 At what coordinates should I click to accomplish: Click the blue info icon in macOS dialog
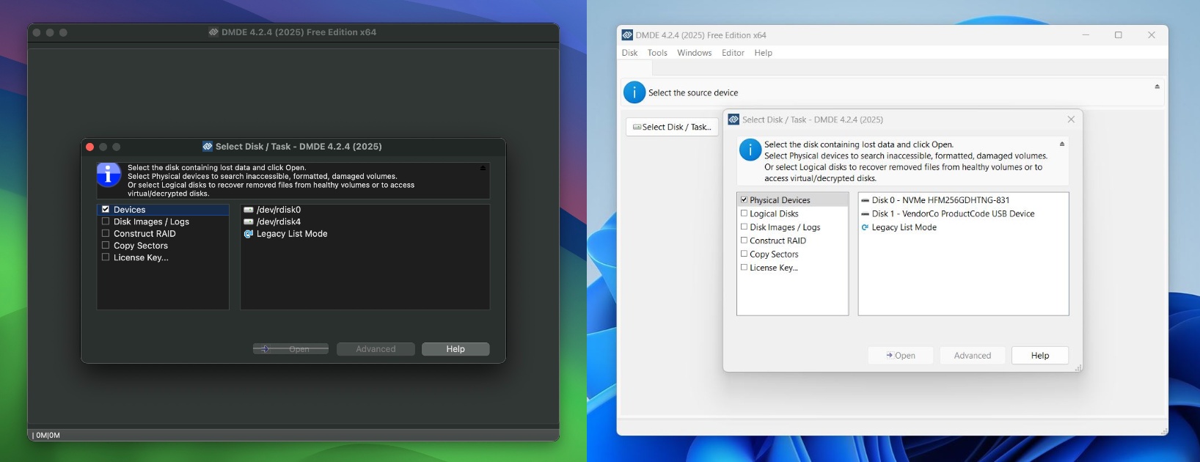tap(109, 175)
